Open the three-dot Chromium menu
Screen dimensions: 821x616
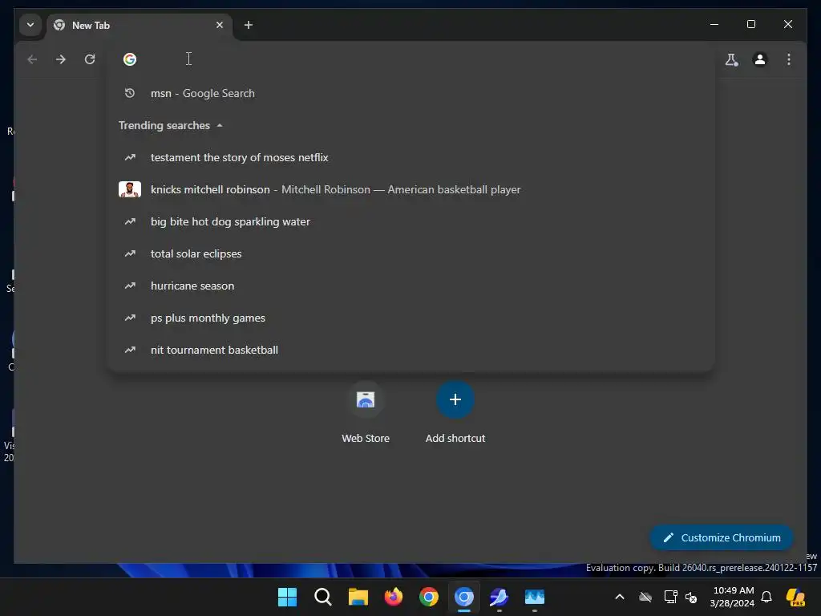(x=789, y=59)
